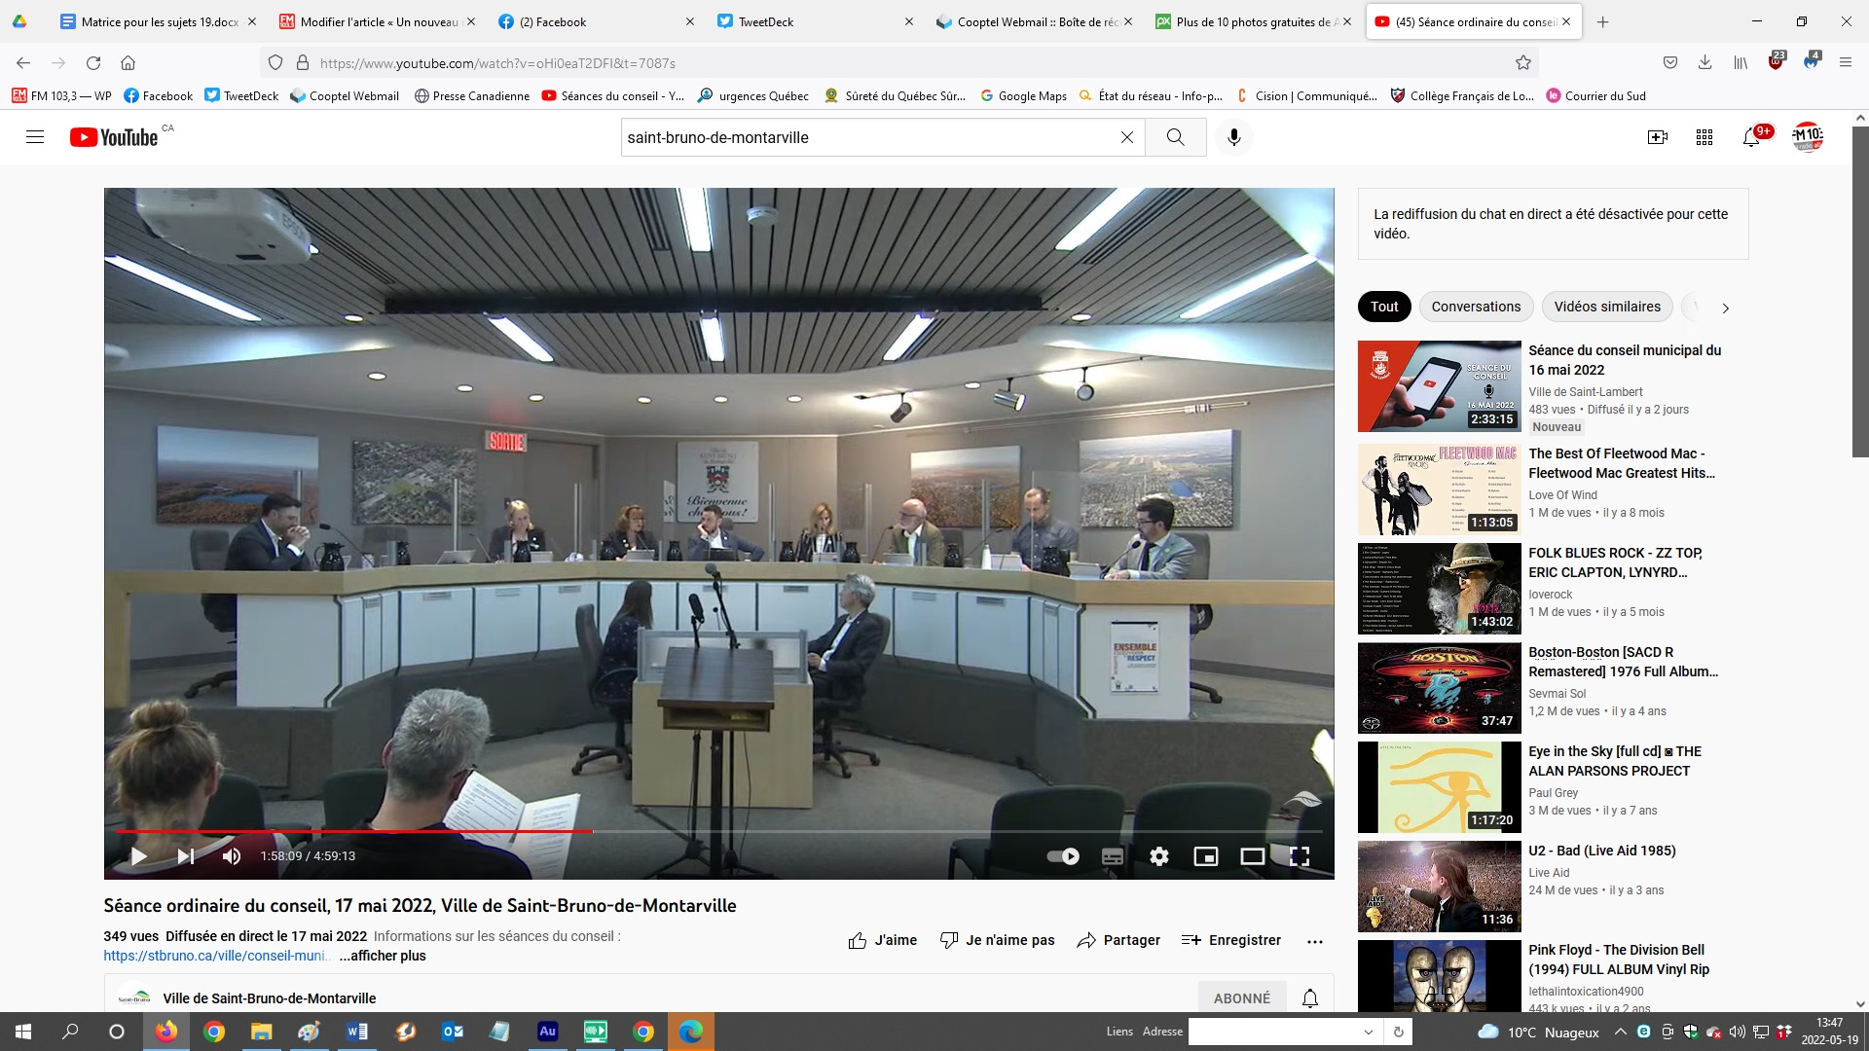Viewport: 1869px width, 1051px height.
Task: Click the create video camera icon
Action: tap(1657, 137)
